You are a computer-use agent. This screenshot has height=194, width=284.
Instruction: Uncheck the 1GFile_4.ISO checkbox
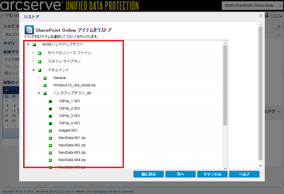pos(50,123)
